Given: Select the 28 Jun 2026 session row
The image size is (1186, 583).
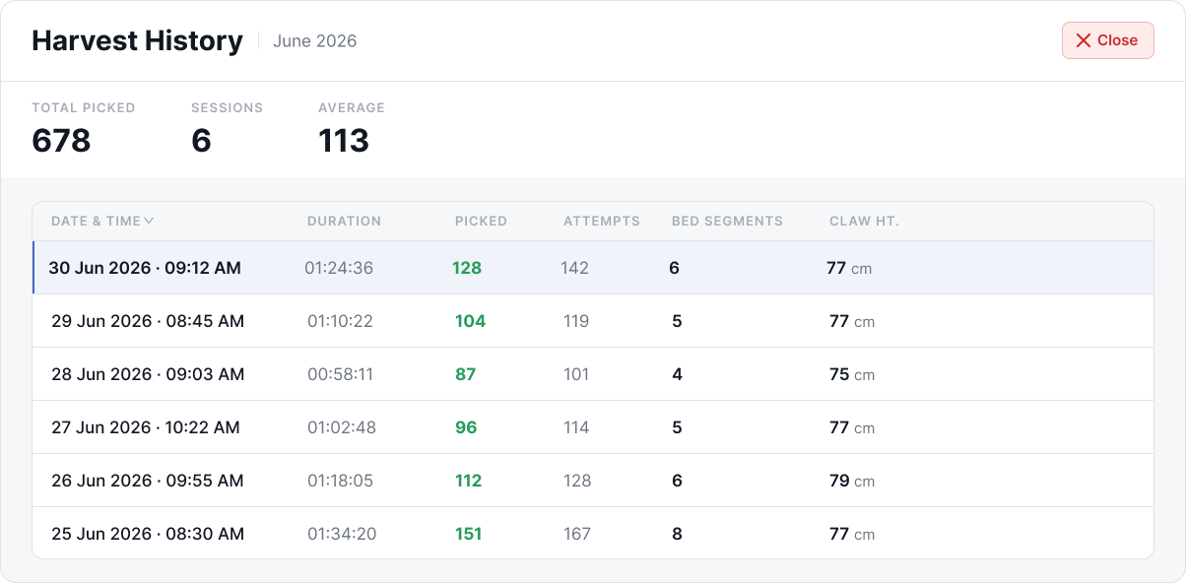Looking at the screenshot, I should (593, 374).
